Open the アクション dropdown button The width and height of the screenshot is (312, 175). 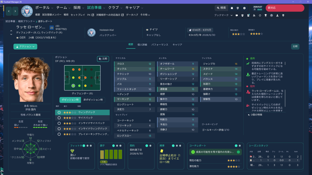(x=25, y=47)
